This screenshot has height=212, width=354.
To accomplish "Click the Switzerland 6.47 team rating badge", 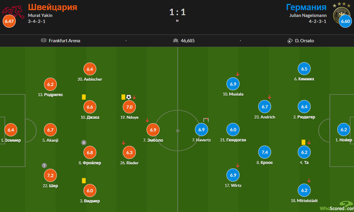I will click(x=9, y=21).
